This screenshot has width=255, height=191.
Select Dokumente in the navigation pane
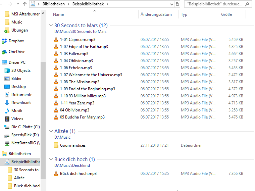(x=18, y=95)
